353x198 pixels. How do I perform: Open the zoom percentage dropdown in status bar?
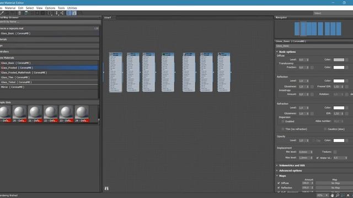[327, 195]
